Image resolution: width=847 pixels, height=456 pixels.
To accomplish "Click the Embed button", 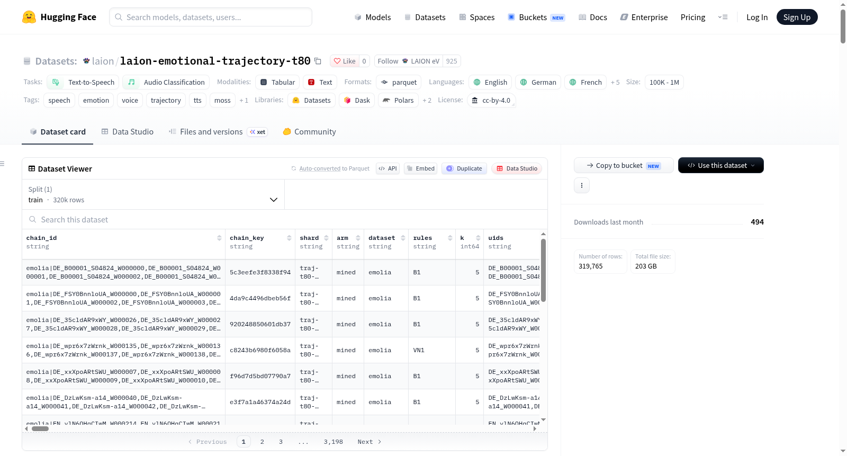I will click(x=420, y=168).
